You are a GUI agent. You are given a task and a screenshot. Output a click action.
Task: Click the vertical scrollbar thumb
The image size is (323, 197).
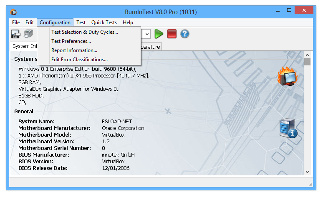click(307, 62)
